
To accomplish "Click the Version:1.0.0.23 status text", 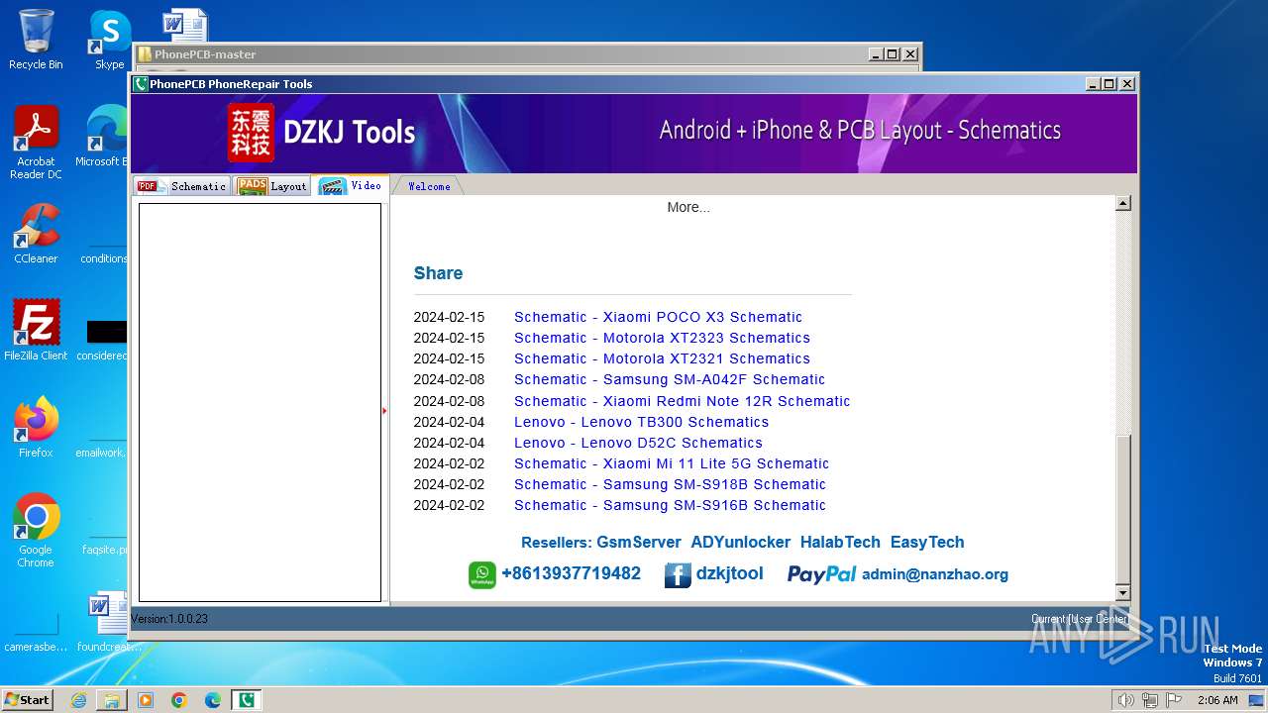I will pos(169,619).
